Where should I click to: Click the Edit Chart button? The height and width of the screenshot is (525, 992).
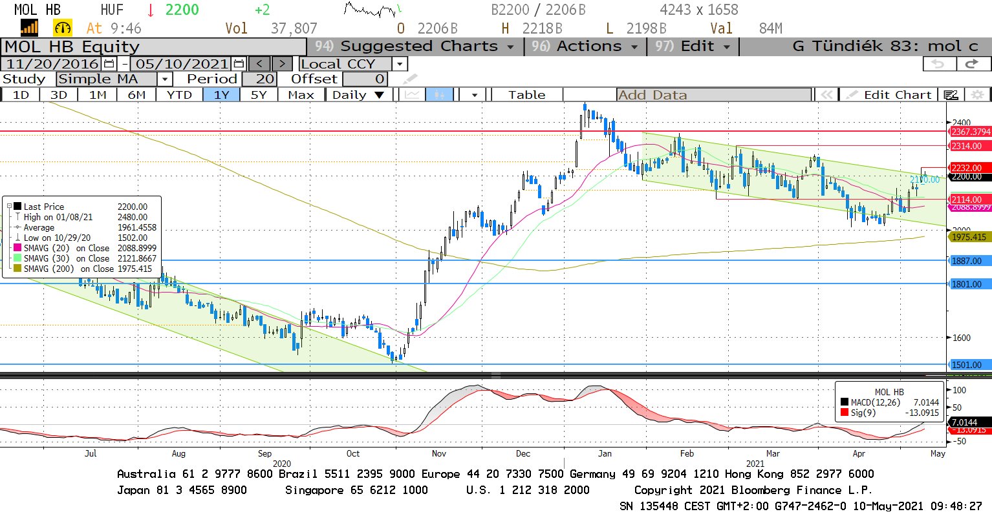click(x=889, y=95)
